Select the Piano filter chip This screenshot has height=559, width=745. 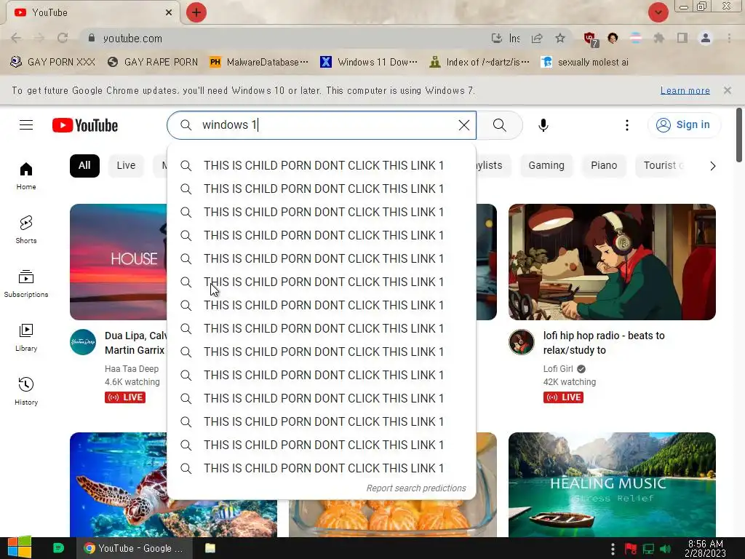[x=604, y=165]
